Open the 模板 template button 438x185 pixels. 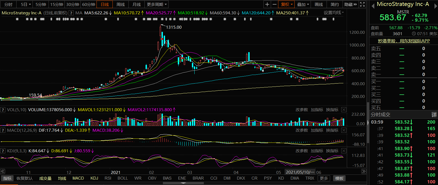[339, 179]
